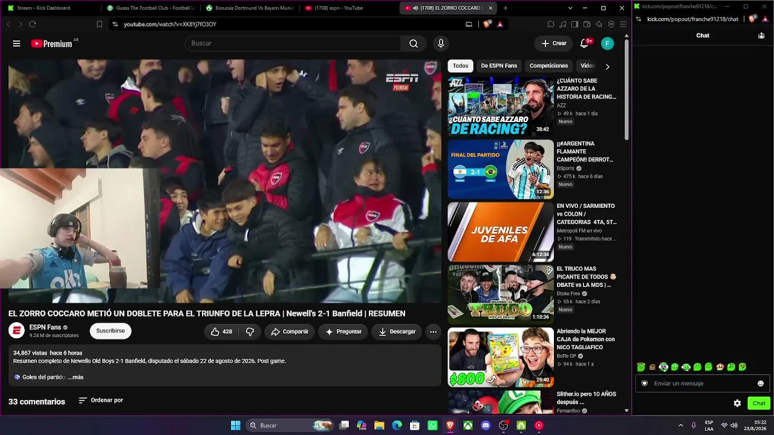This screenshot has width=774, height=435.
Task: Dislike the video with thumbs down
Action: pyautogui.click(x=250, y=332)
